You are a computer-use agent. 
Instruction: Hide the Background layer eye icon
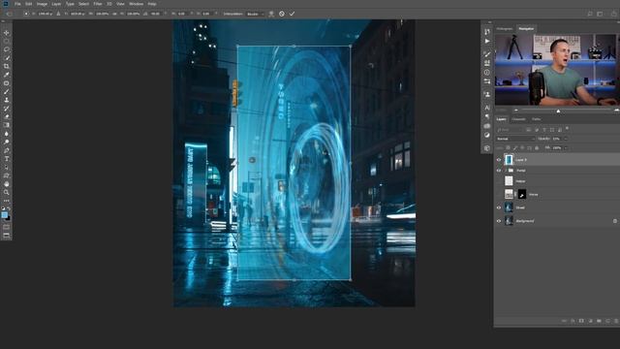(499, 221)
